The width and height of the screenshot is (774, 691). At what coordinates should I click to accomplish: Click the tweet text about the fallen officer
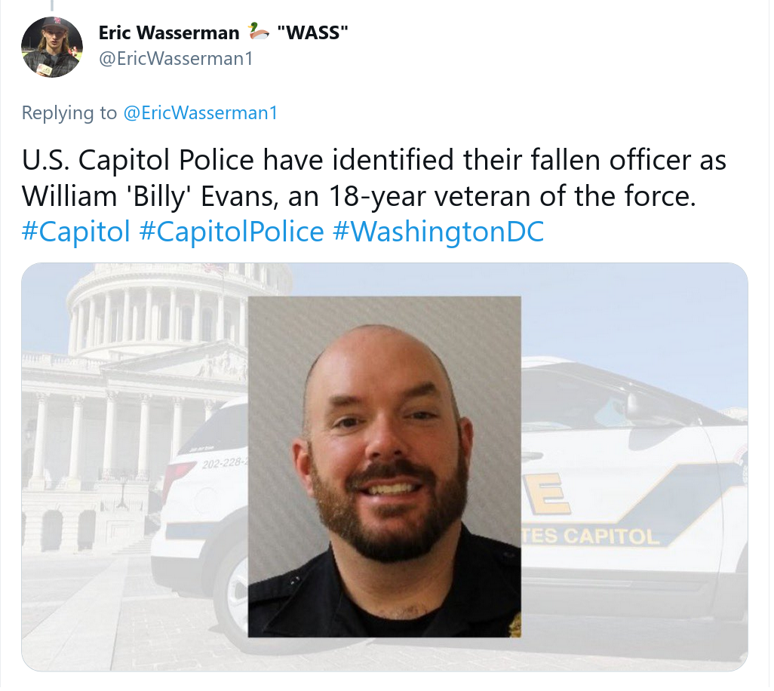tap(373, 178)
